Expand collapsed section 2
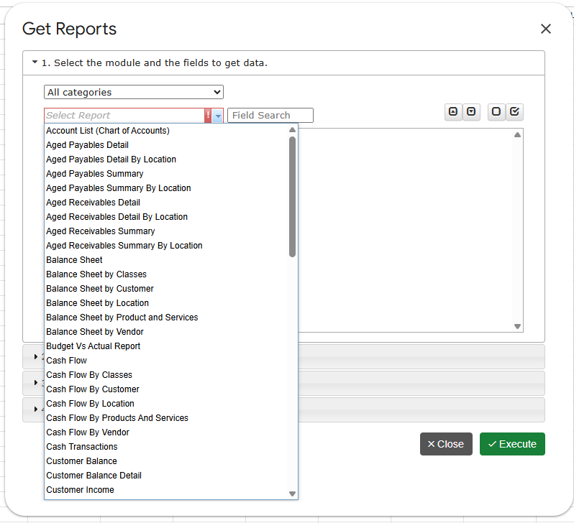 35,356
